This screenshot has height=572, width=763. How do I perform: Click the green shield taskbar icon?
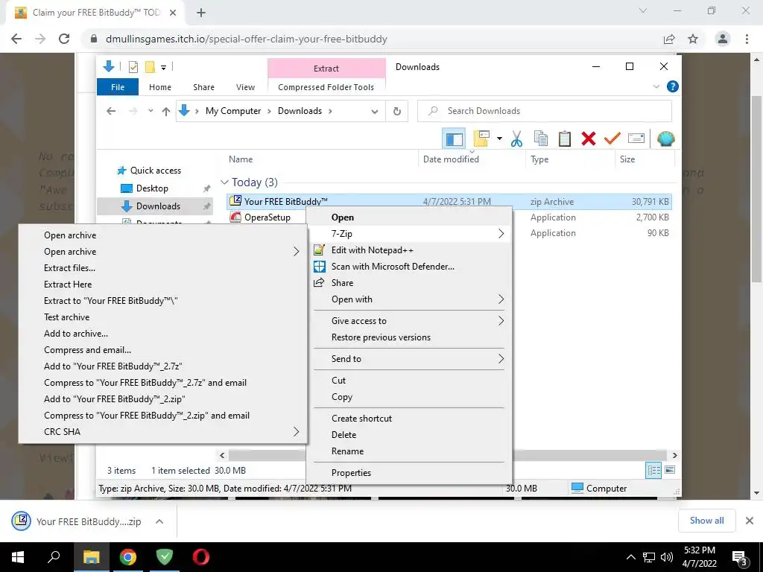165,557
